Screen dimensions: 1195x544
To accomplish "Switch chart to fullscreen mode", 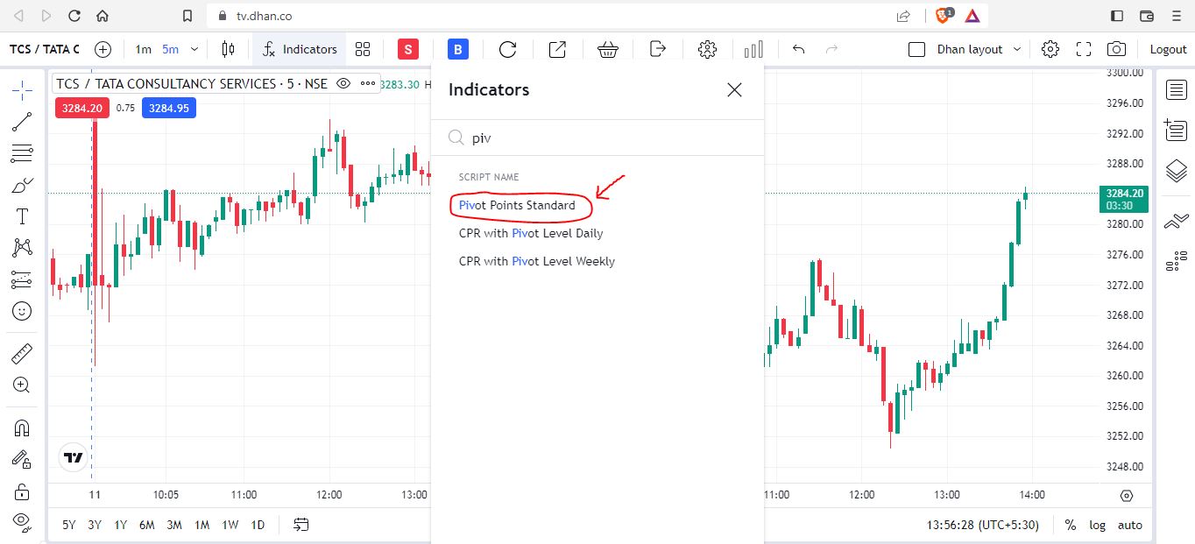I will tap(1084, 49).
